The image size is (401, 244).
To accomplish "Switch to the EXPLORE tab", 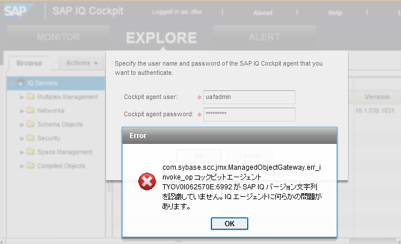I will (x=161, y=38).
